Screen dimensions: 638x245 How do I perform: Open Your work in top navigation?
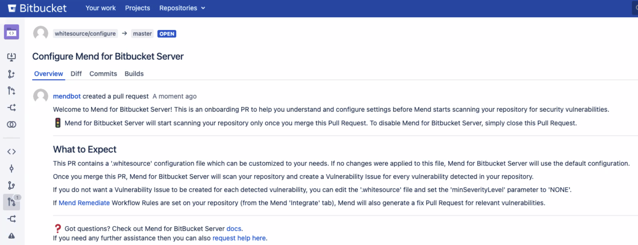tap(100, 8)
